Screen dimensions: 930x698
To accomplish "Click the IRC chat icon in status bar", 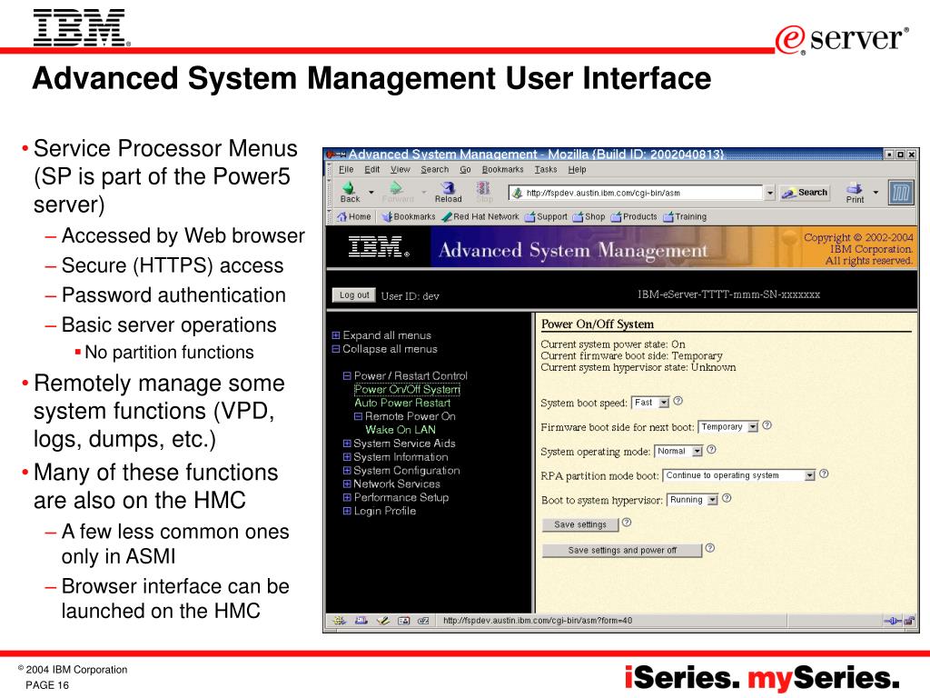I will point(423,621).
